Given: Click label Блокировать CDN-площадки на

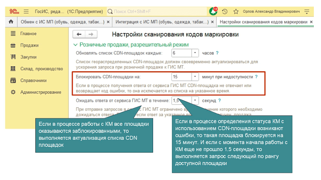Looking at the screenshot, I should (x=108, y=77).
